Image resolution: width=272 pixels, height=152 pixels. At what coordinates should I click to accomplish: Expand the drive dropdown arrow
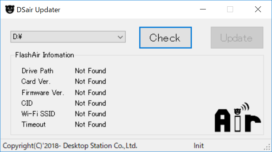[120, 37]
